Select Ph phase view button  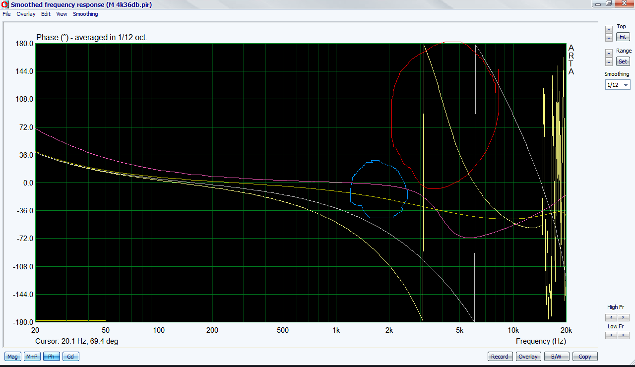click(x=51, y=357)
